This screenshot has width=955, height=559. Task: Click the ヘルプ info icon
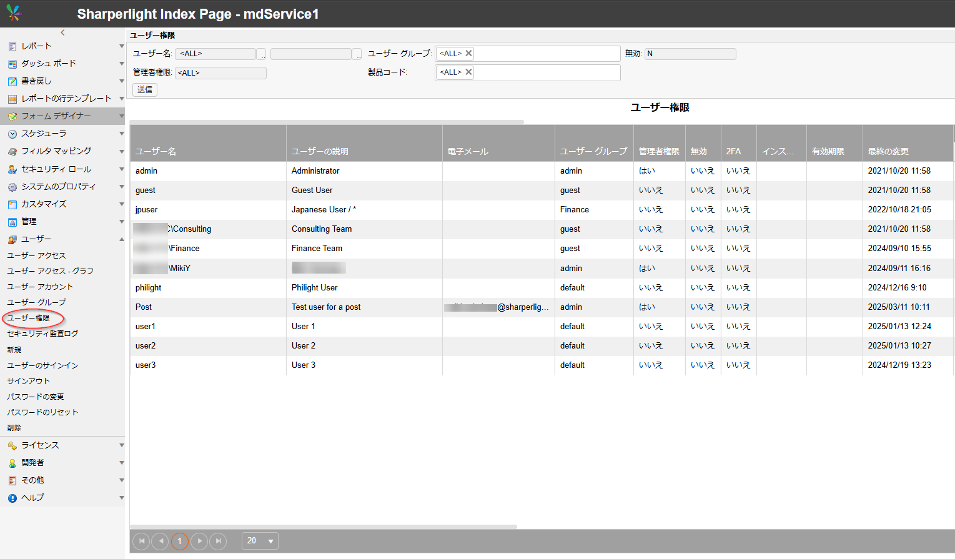[x=12, y=498]
